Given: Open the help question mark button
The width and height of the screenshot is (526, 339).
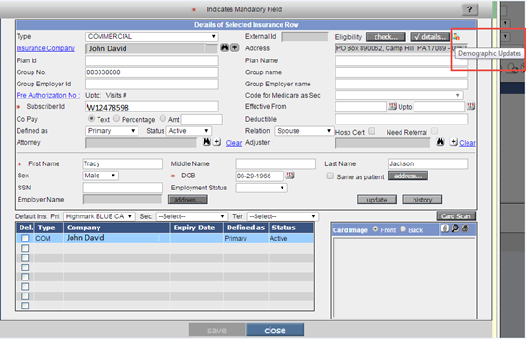Looking at the screenshot, I should click(469, 9).
